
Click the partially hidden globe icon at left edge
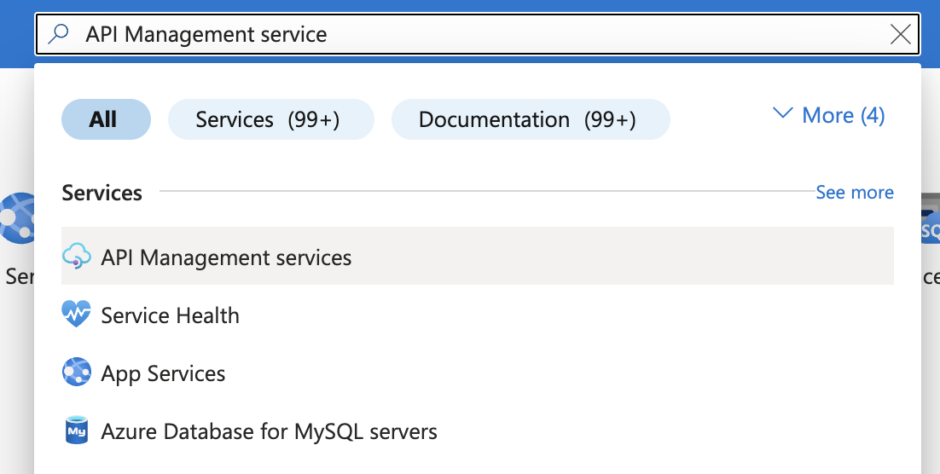pos(17,218)
